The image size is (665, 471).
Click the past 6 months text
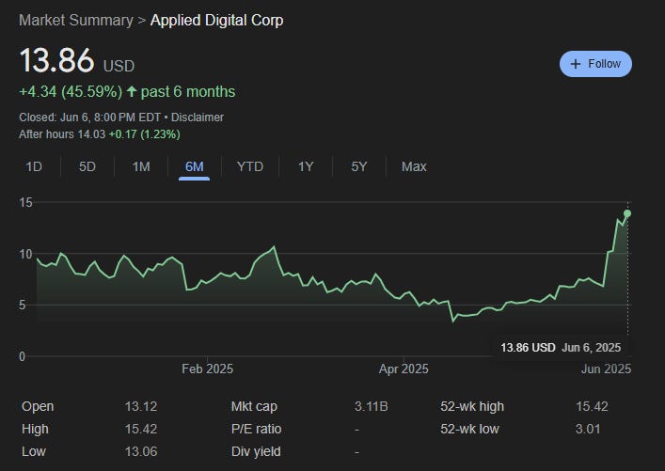[188, 91]
